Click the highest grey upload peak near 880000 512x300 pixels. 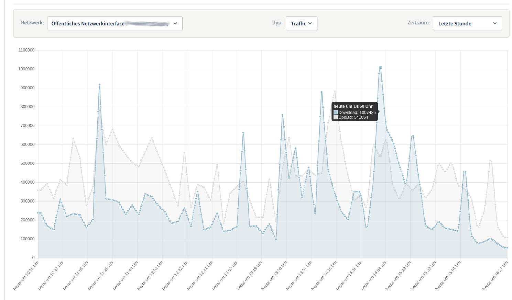(x=335, y=91)
